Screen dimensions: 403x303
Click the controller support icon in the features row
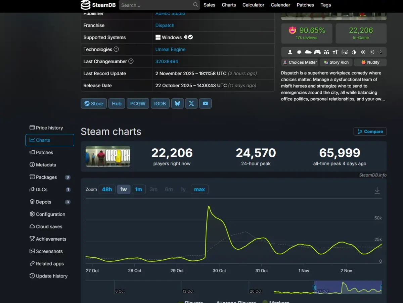(x=317, y=52)
